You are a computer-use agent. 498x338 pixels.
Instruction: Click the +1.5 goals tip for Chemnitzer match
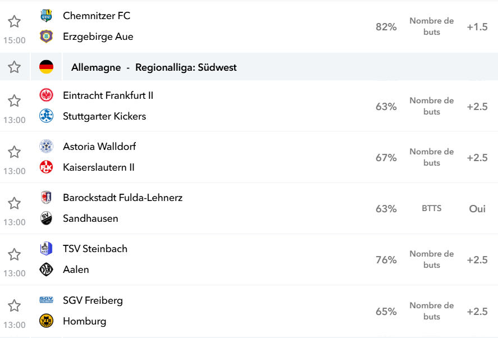tap(477, 27)
